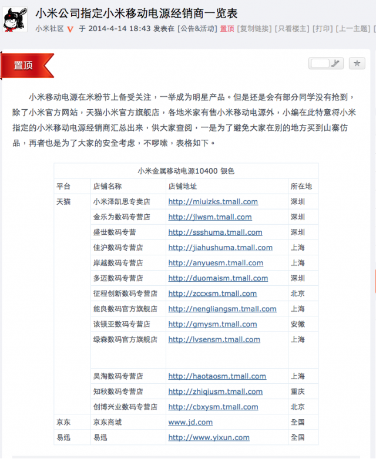The width and height of the screenshot is (376, 459).
Task: Open http://lvsensm.tmall.com link
Action: coord(214,340)
